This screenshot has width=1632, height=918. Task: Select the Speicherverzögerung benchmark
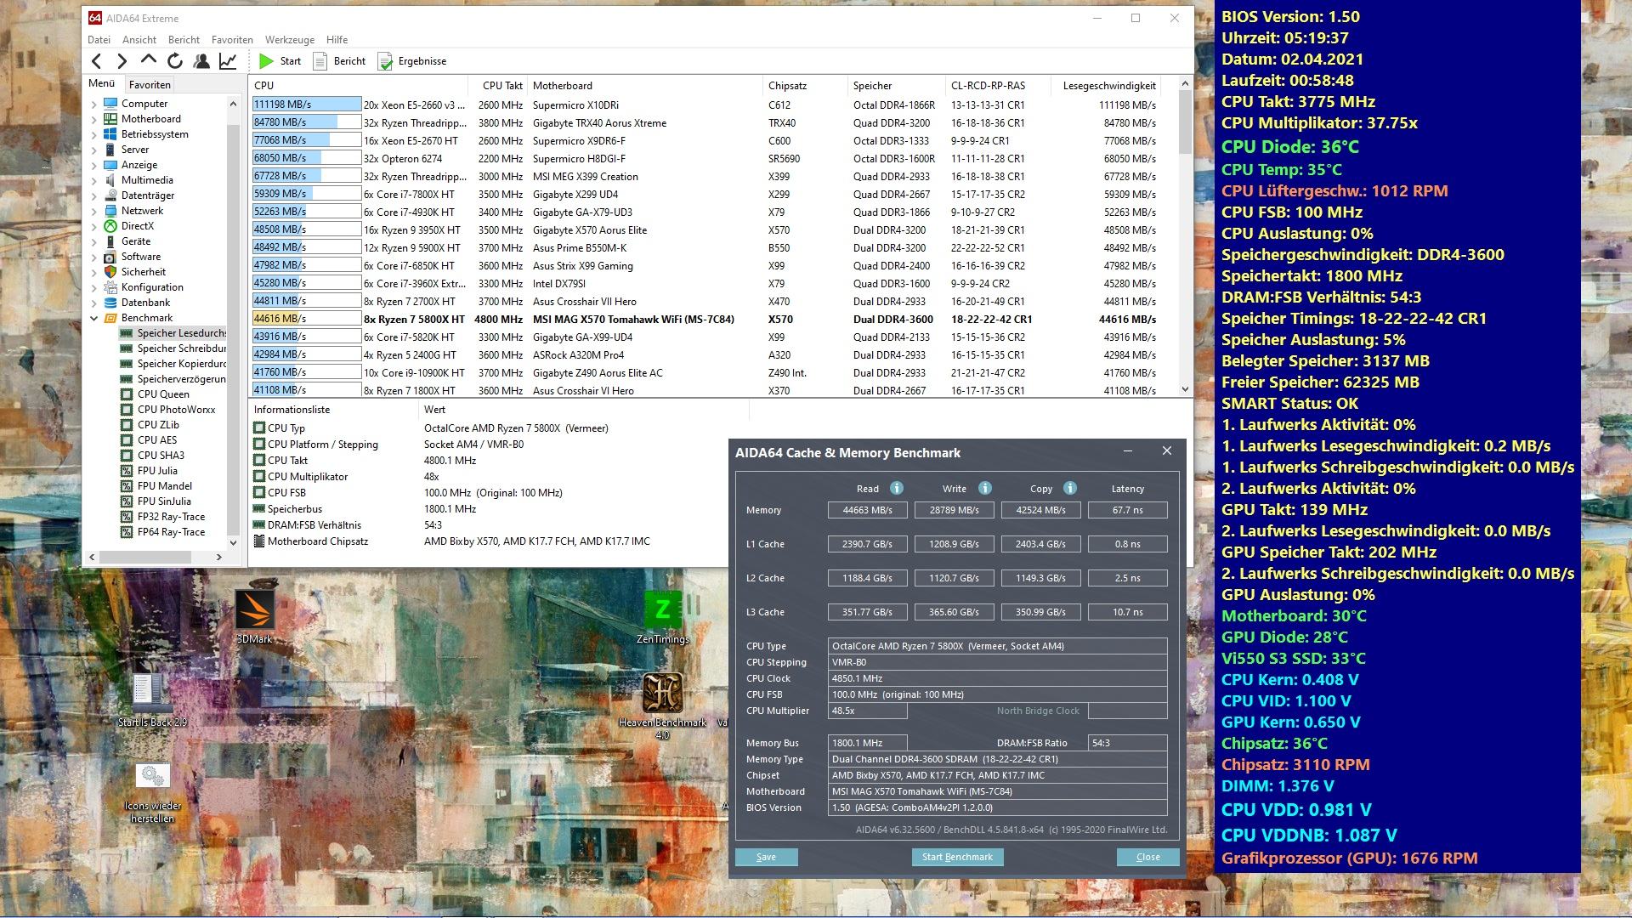[x=173, y=379]
